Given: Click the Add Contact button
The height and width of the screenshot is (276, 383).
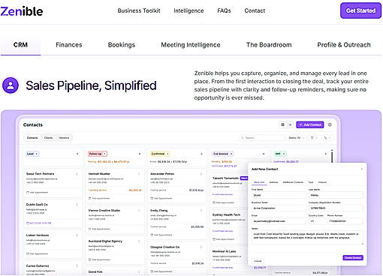Looking at the screenshot, I should tap(310, 124).
